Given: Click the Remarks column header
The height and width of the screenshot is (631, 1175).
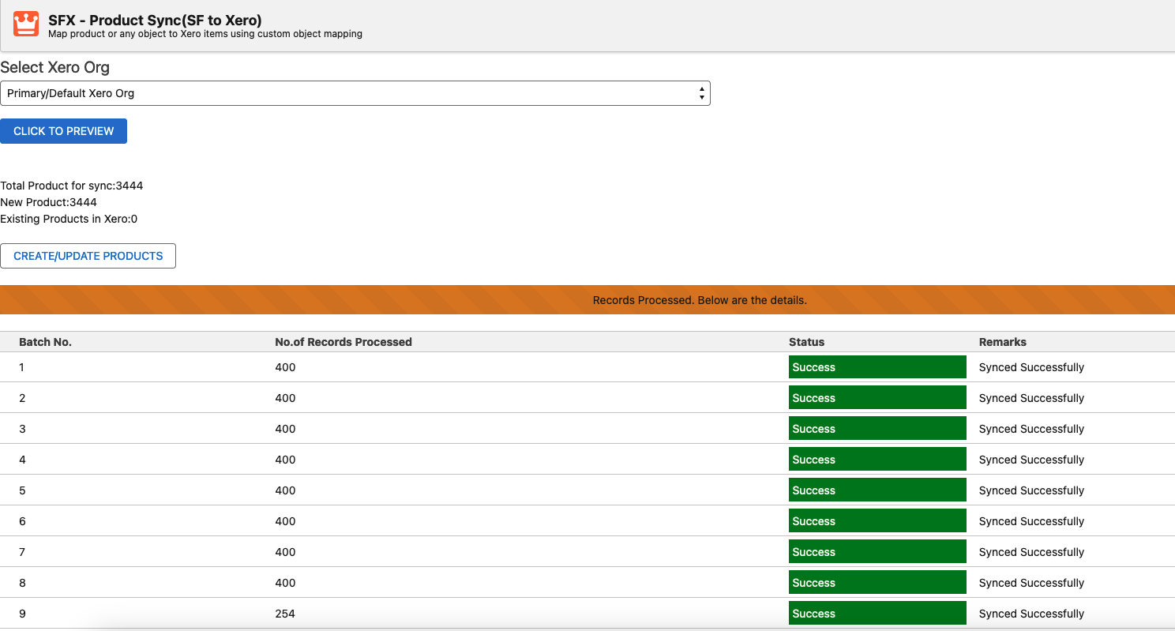Looking at the screenshot, I should click(1002, 342).
